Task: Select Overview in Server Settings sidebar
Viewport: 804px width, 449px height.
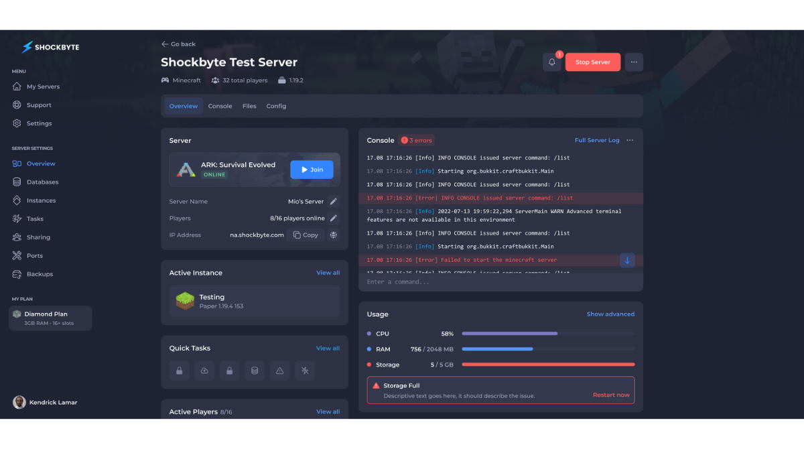Action: point(34,164)
